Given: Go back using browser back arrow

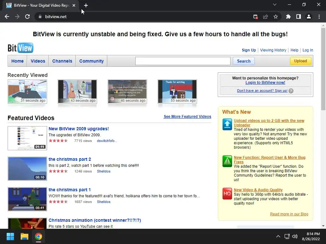Looking at the screenshot, I should 7,17.
